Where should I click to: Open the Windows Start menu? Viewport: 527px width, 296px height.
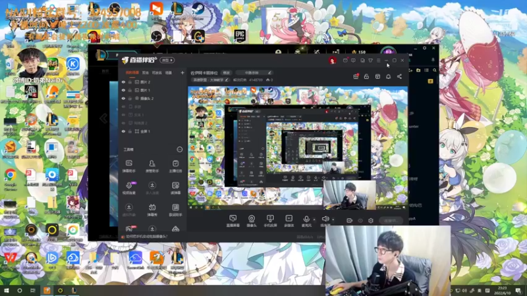click(6, 290)
